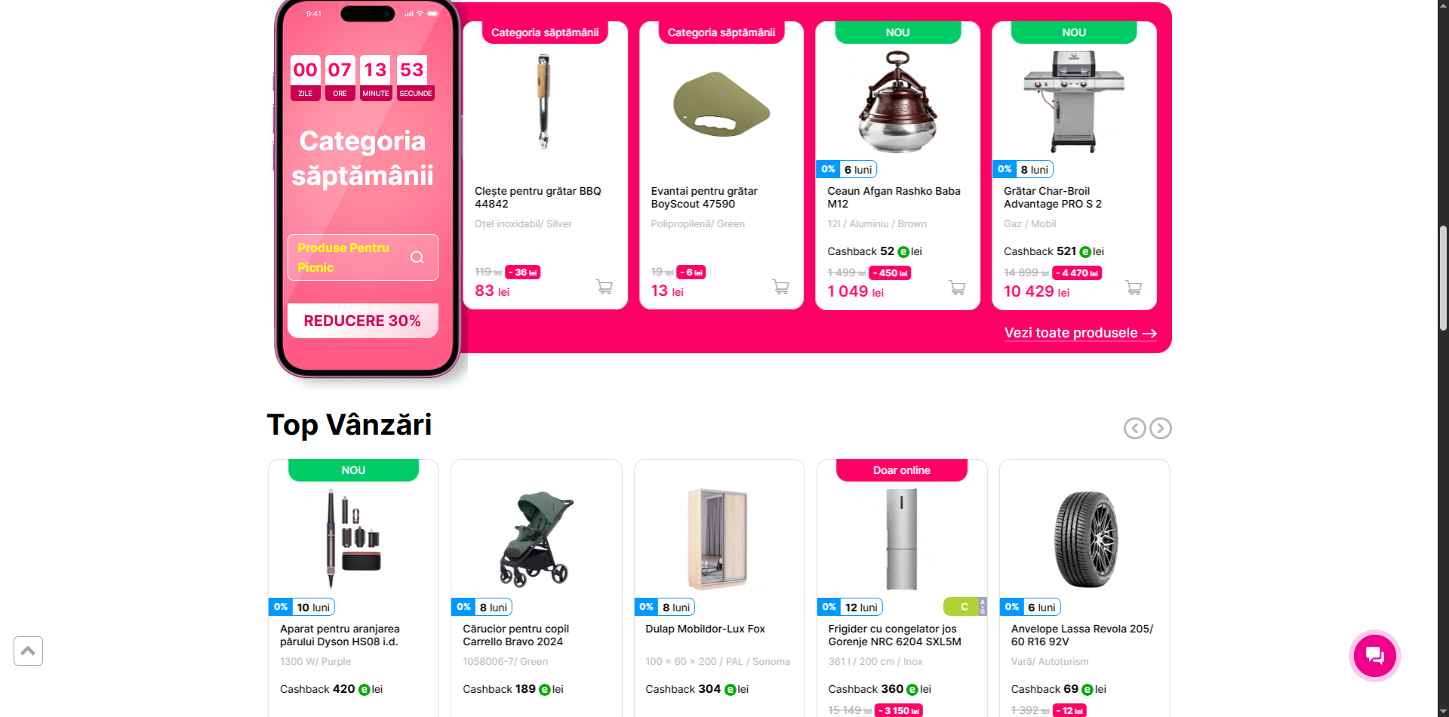
Task: Click the Lassa Revola tire image
Action: 1084,539
